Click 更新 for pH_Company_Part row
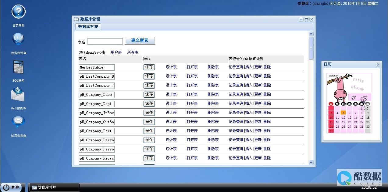The width and height of the screenshot is (388, 192). (258, 131)
